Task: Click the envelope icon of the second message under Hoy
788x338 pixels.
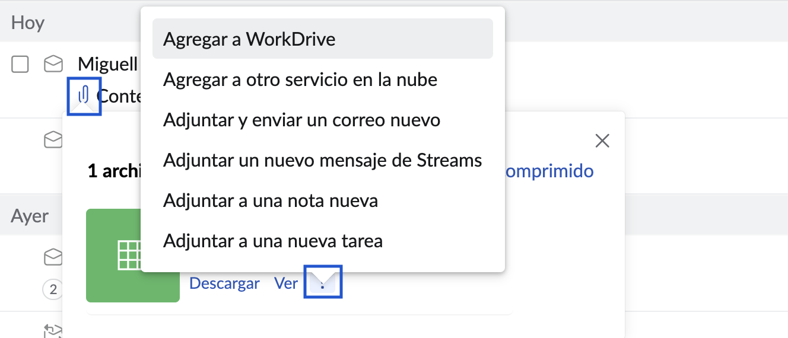Action: coord(54,139)
